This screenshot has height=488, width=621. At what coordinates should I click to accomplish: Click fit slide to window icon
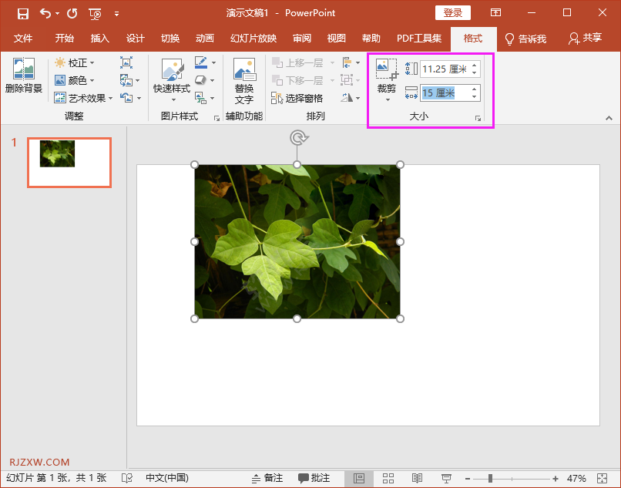point(601,479)
